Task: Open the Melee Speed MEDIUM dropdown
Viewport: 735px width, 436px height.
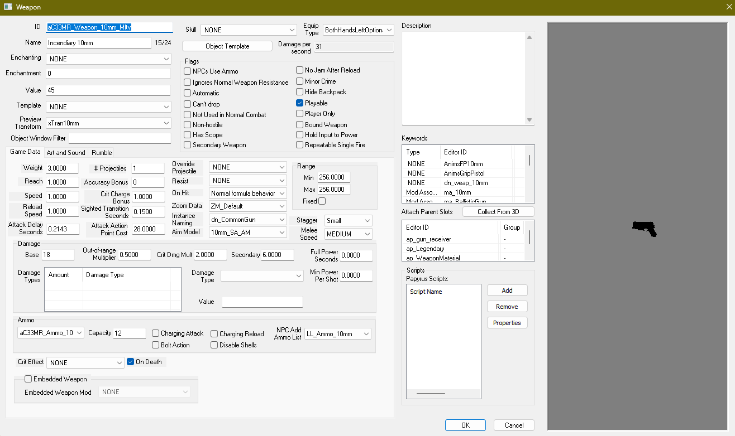Action: (x=349, y=234)
